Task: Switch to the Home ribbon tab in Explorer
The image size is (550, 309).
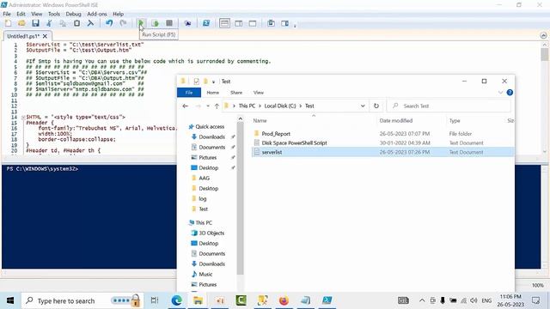Action: point(212,93)
